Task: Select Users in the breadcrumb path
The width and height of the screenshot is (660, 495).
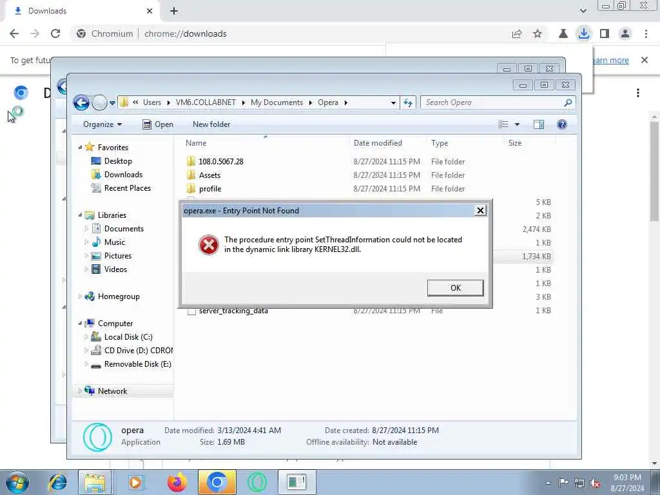Action: (x=152, y=102)
